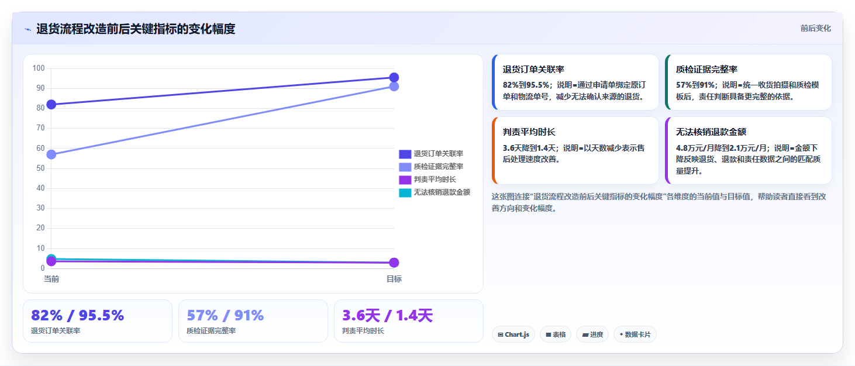Click the 50 y-axis tick label

(x=40, y=168)
